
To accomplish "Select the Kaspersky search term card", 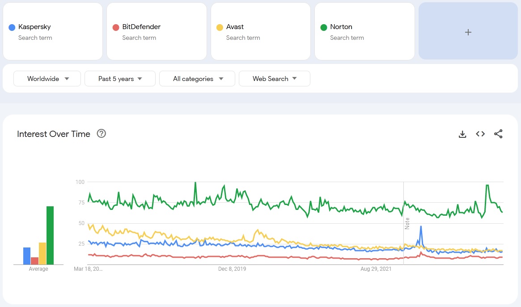I will 53,31.
